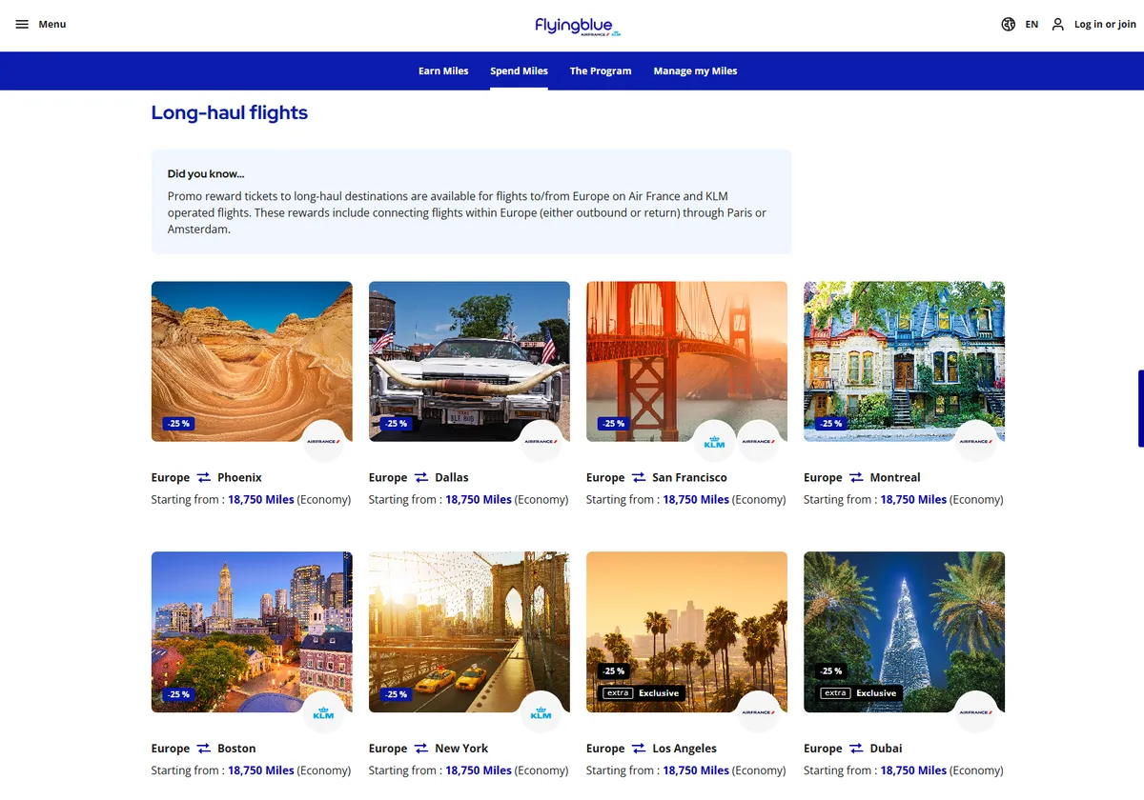Click the KLM badge on the New York card
Image resolution: width=1144 pixels, height=800 pixels.
pos(541,711)
